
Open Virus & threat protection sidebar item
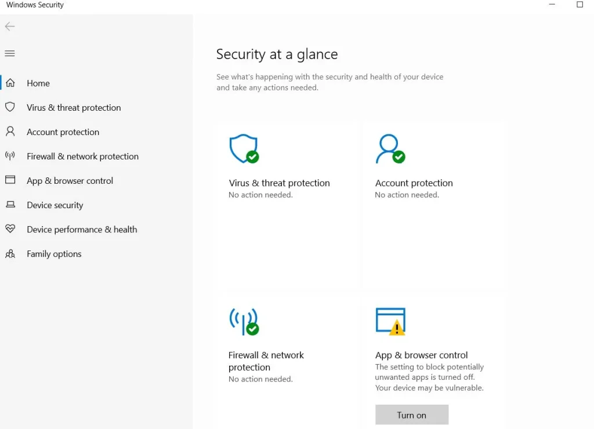96,107
